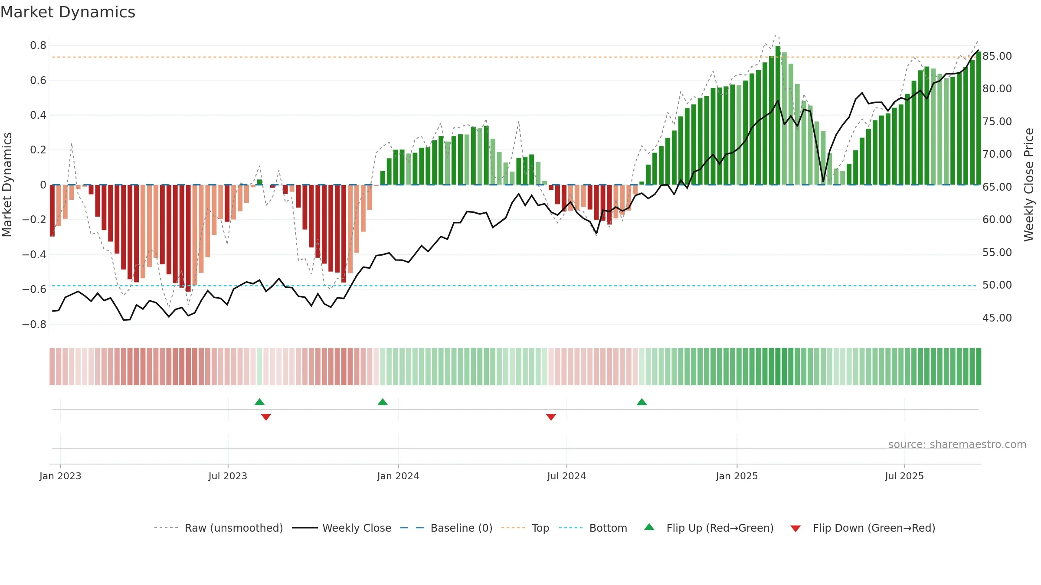
Task: Click the left axis tick 0.8
Action: click(x=38, y=45)
